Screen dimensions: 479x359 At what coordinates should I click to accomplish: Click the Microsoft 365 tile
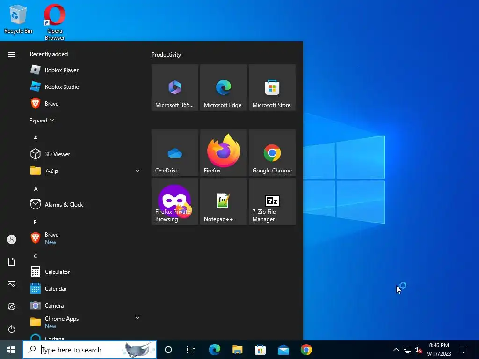point(175,87)
